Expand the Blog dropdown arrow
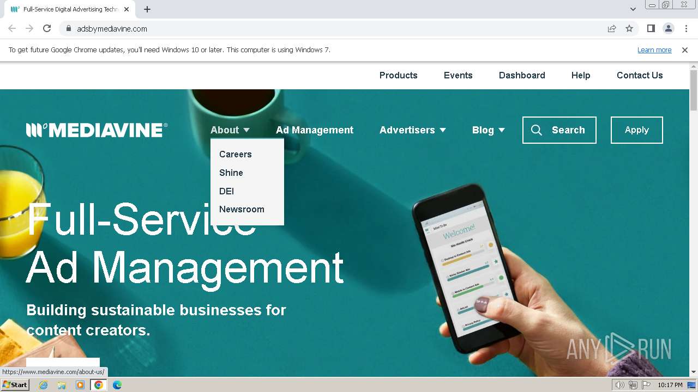The height and width of the screenshot is (392, 698). [502, 130]
